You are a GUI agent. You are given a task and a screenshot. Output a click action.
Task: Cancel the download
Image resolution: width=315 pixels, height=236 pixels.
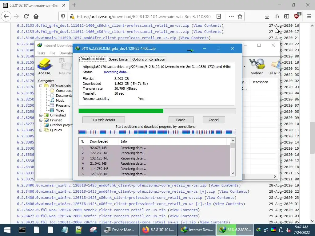click(213, 120)
